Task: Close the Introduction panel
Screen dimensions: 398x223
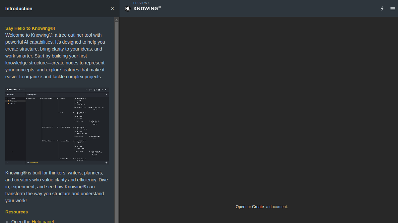Action: click(x=112, y=9)
